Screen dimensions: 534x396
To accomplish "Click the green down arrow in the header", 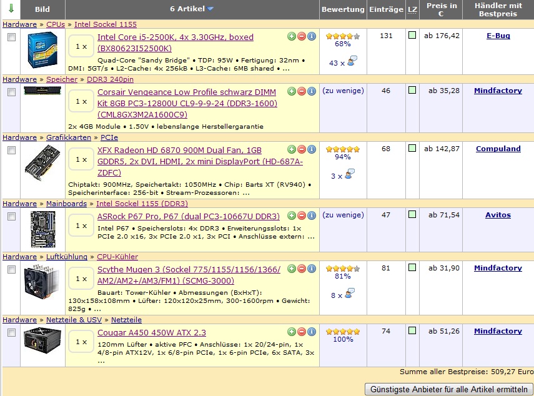I will (11, 8).
